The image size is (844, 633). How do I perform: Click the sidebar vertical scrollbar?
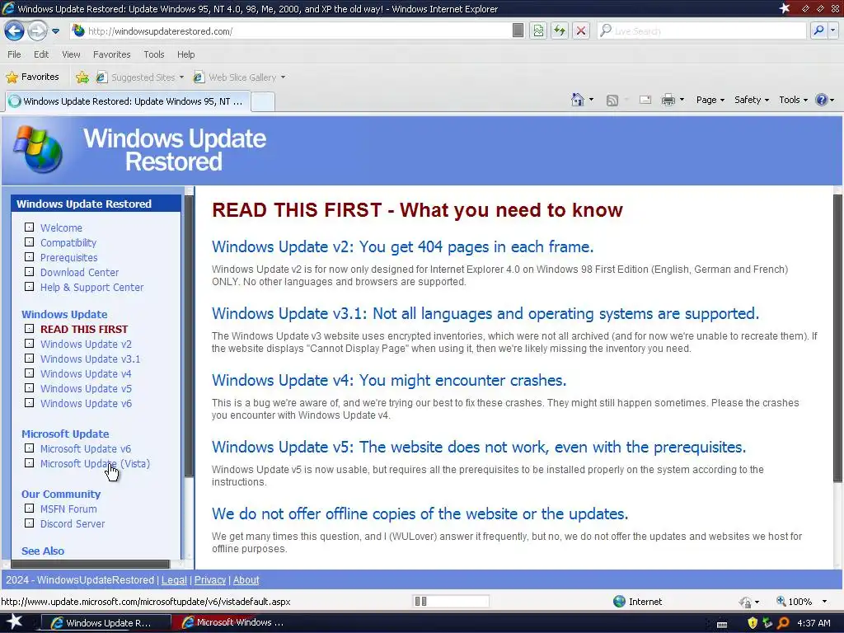click(189, 336)
